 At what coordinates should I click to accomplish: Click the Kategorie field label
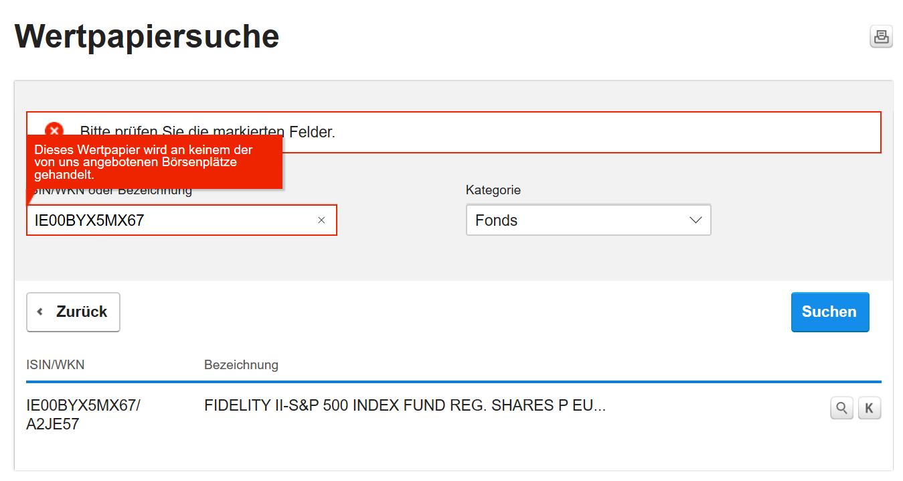[493, 190]
